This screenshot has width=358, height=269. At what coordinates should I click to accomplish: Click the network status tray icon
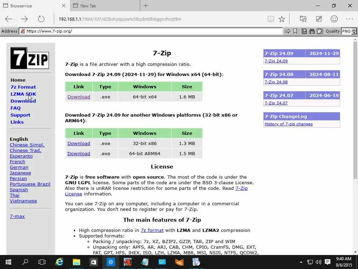[x=310, y=262]
